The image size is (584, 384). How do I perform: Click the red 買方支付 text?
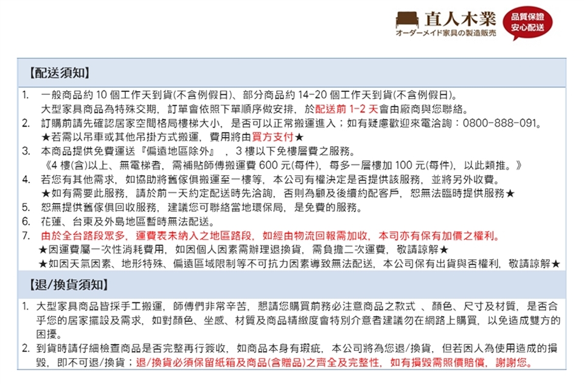point(269,138)
